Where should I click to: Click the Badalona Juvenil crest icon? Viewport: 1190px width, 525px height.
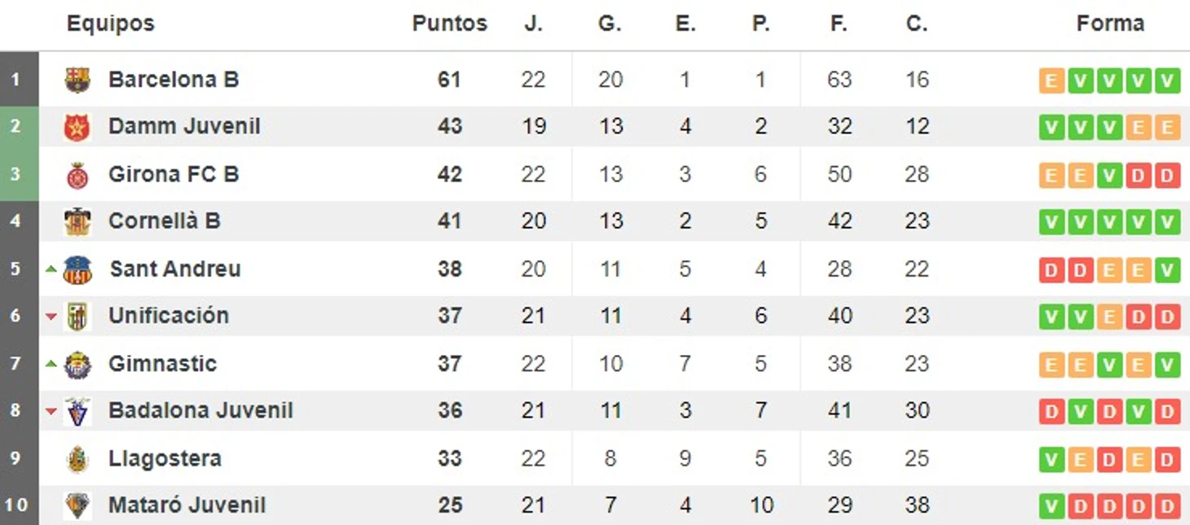point(77,411)
